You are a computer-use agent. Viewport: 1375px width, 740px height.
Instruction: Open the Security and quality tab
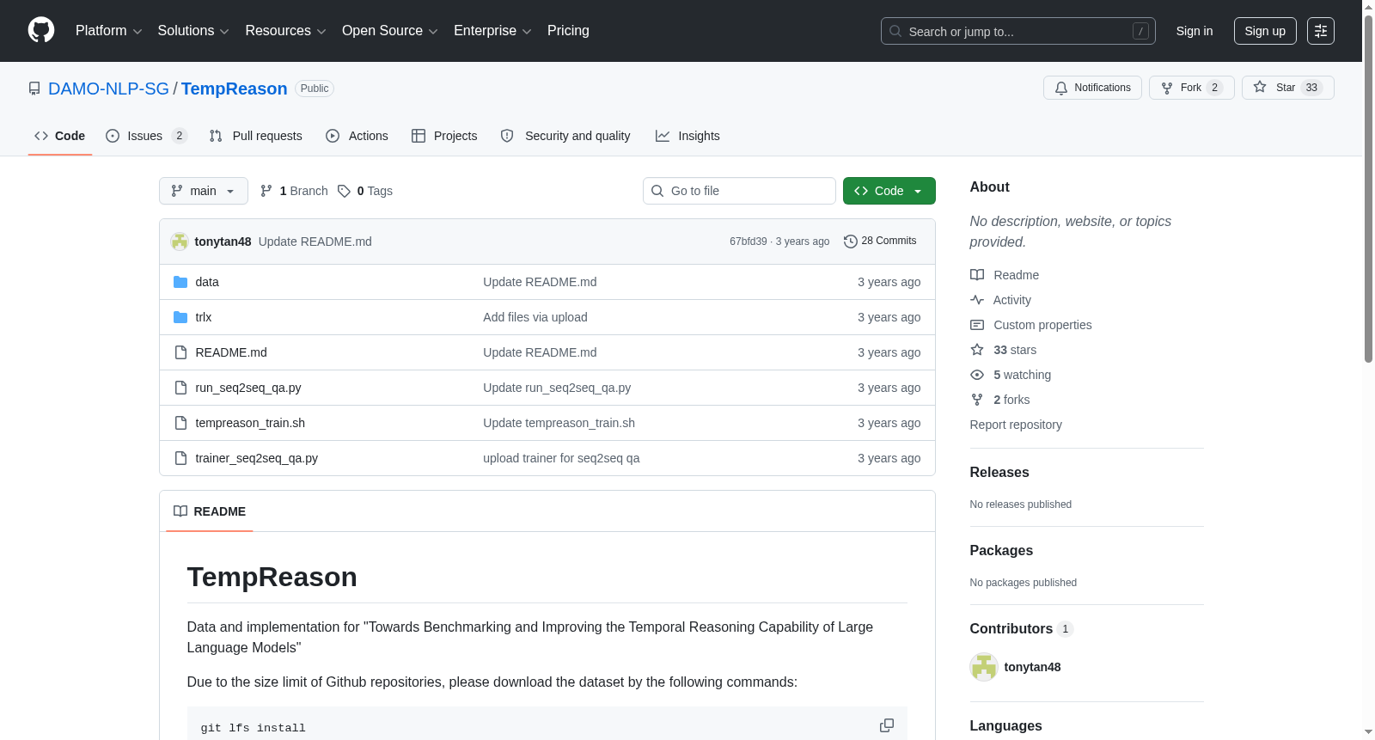(565, 136)
